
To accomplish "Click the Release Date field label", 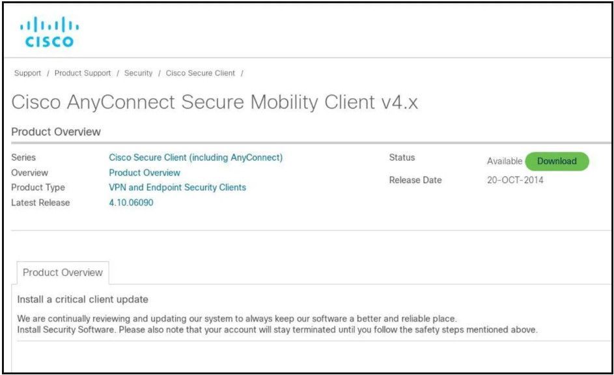I will (415, 180).
